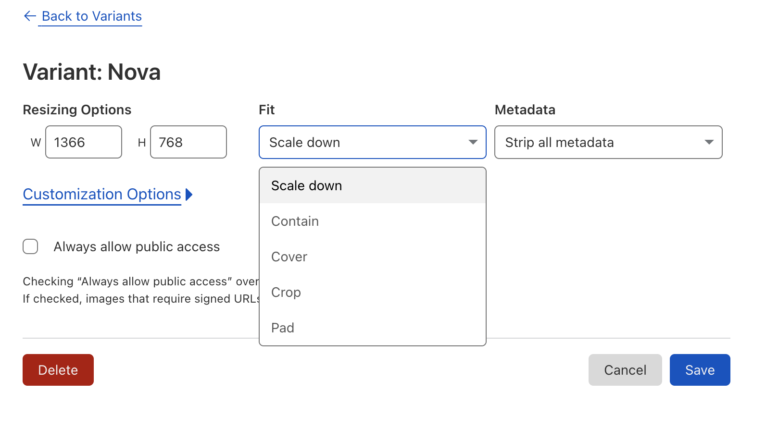
Task: Enable the Always allow public access checkbox
Action: (x=30, y=246)
